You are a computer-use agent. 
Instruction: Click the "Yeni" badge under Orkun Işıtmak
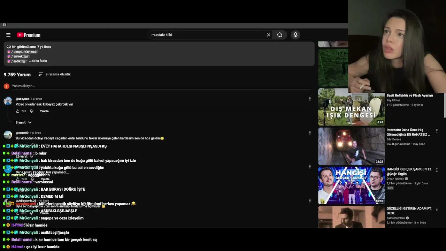click(x=390, y=188)
